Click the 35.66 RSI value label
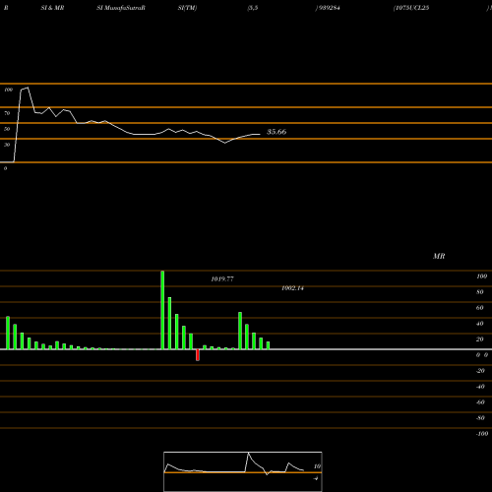The width and height of the screenshot is (492, 492). click(277, 132)
